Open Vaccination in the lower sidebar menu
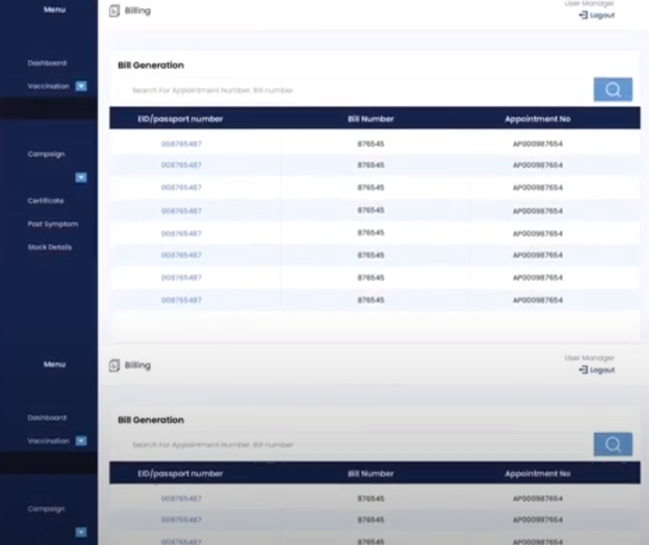The image size is (649, 545). (48, 441)
